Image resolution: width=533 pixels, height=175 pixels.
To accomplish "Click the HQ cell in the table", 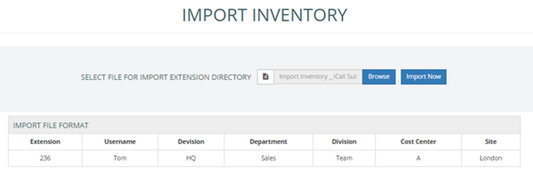I will click(x=191, y=158).
